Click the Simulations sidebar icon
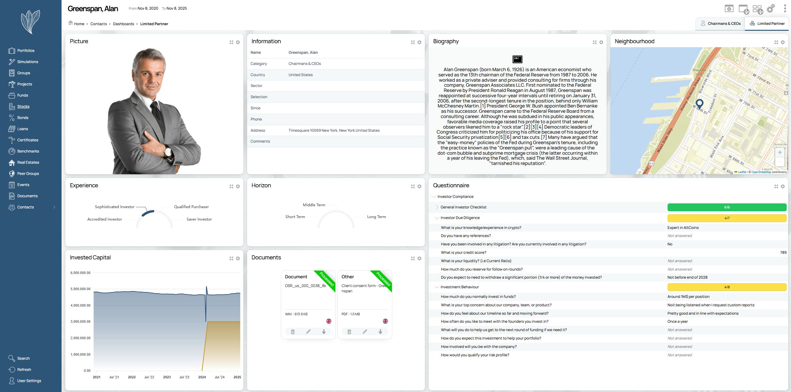791x392 pixels. (12, 62)
